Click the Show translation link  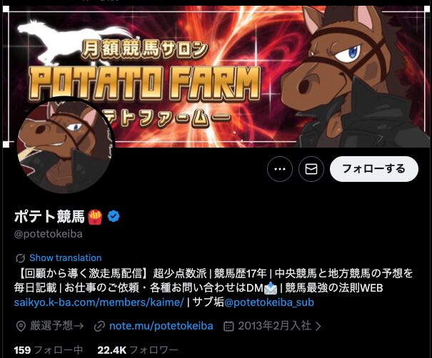66,258
